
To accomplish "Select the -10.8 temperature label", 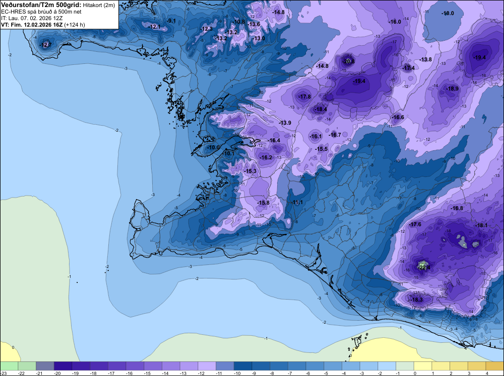I will click(239, 22).
